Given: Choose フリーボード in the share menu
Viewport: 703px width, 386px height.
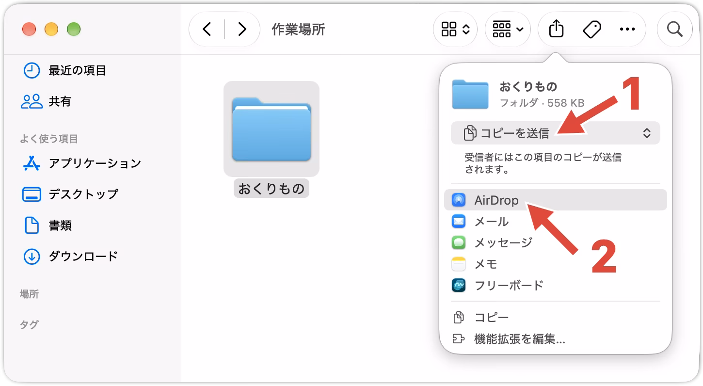Looking at the screenshot, I should [556, 285].
